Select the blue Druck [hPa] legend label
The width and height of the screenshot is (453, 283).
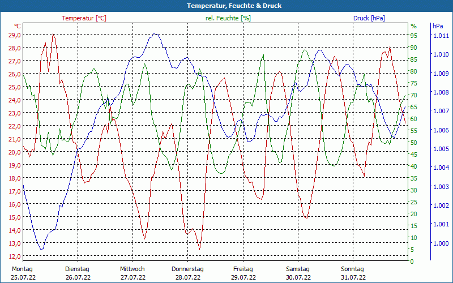(x=369, y=18)
